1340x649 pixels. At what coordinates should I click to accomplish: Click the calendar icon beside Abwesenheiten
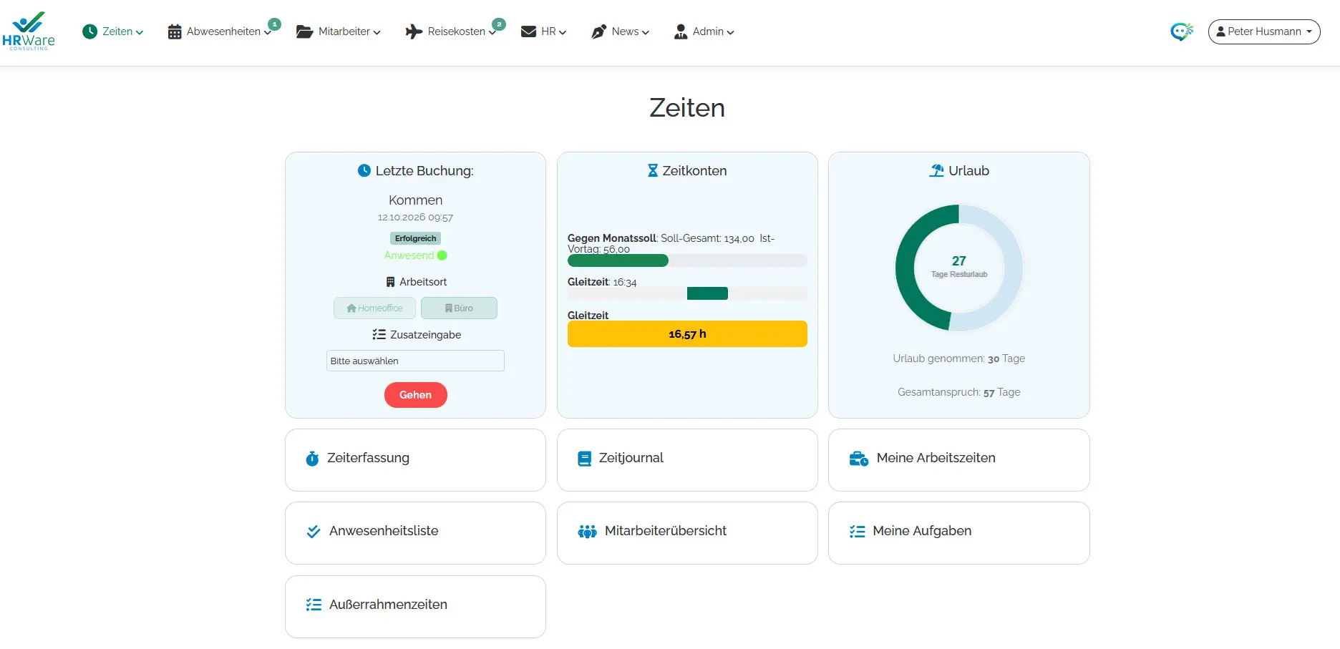pyautogui.click(x=175, y=31)
